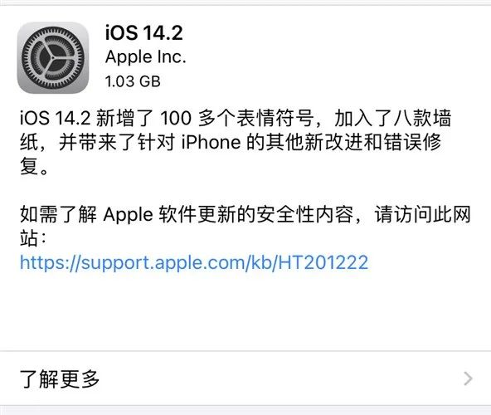Click the 错误修 bug-fix text in the description
The height and width of the screenshot is (415, 491).
pos(413,142)
